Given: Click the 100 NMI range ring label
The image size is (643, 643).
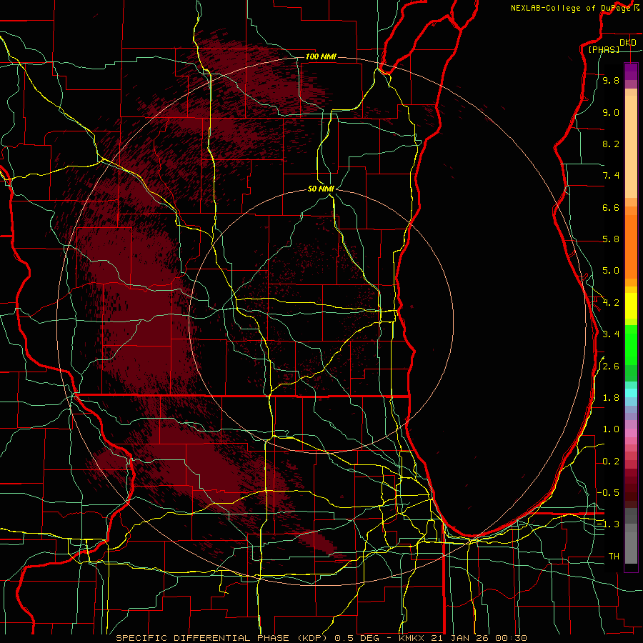Looking at the screenshot, I should (x=321, y=56).
